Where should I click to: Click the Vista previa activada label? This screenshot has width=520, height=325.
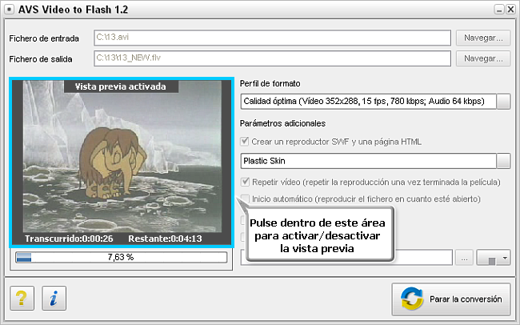pos(120,86)
